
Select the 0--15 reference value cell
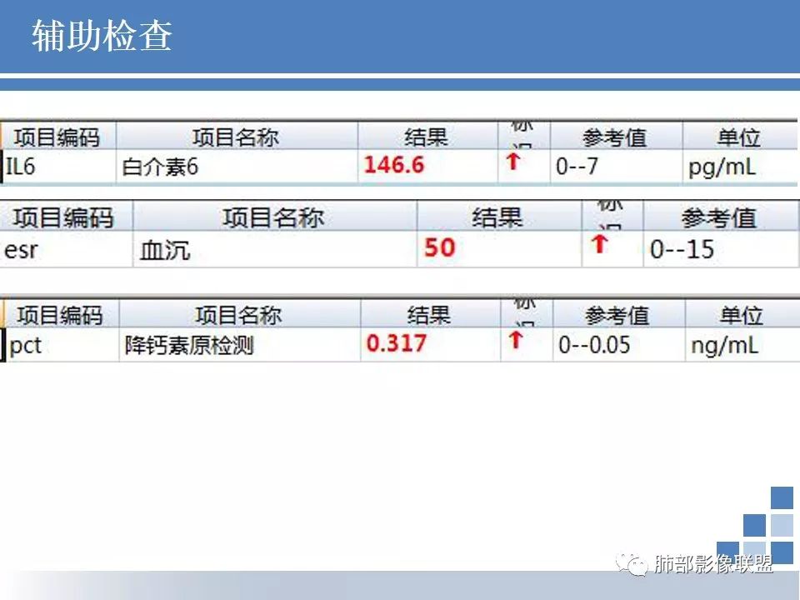tap(722, 249)
